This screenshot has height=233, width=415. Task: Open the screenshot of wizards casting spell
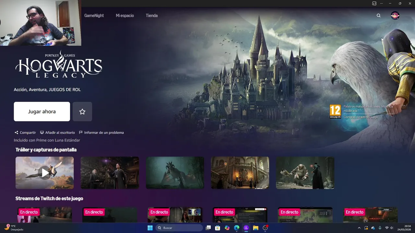[x=110, y=173]
